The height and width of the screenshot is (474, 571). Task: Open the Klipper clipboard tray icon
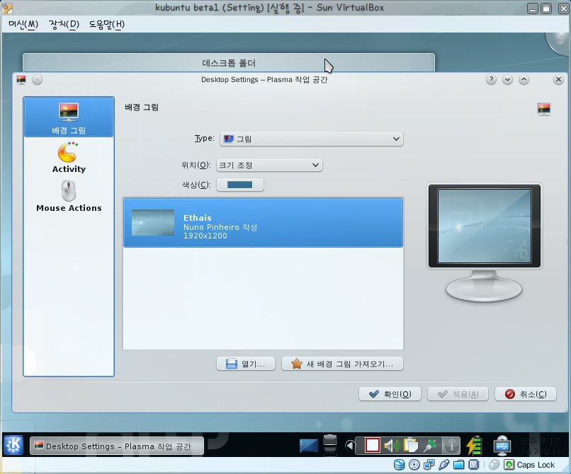point(411,446)
